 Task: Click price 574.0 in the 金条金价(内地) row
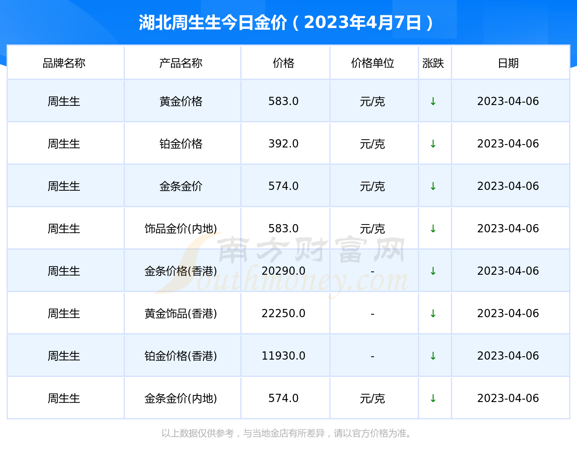pos(284,398)
